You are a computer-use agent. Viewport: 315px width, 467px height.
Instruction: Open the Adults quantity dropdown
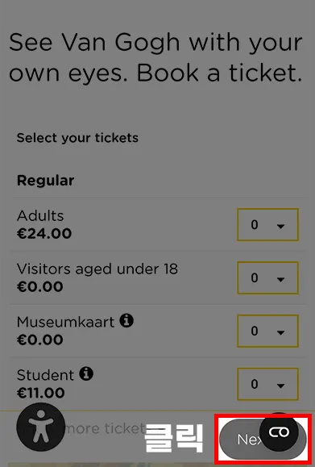267,224
